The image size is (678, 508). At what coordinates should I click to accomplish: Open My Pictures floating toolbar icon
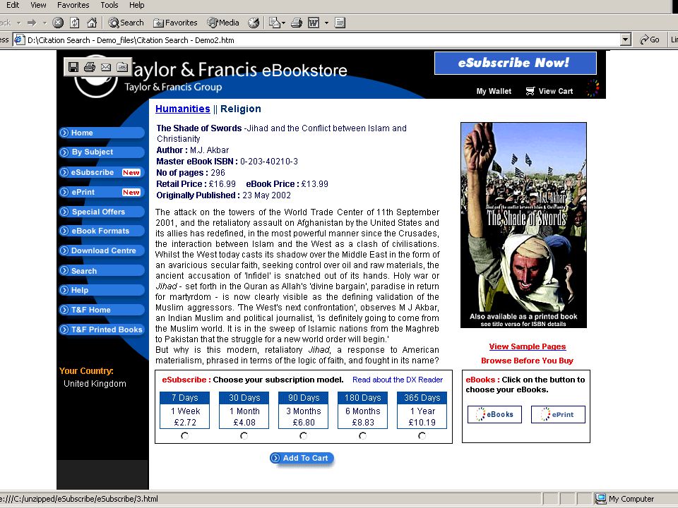coord(122,67)
